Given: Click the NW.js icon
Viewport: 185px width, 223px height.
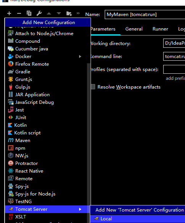Looking at the screenshot, I should 11,155.
